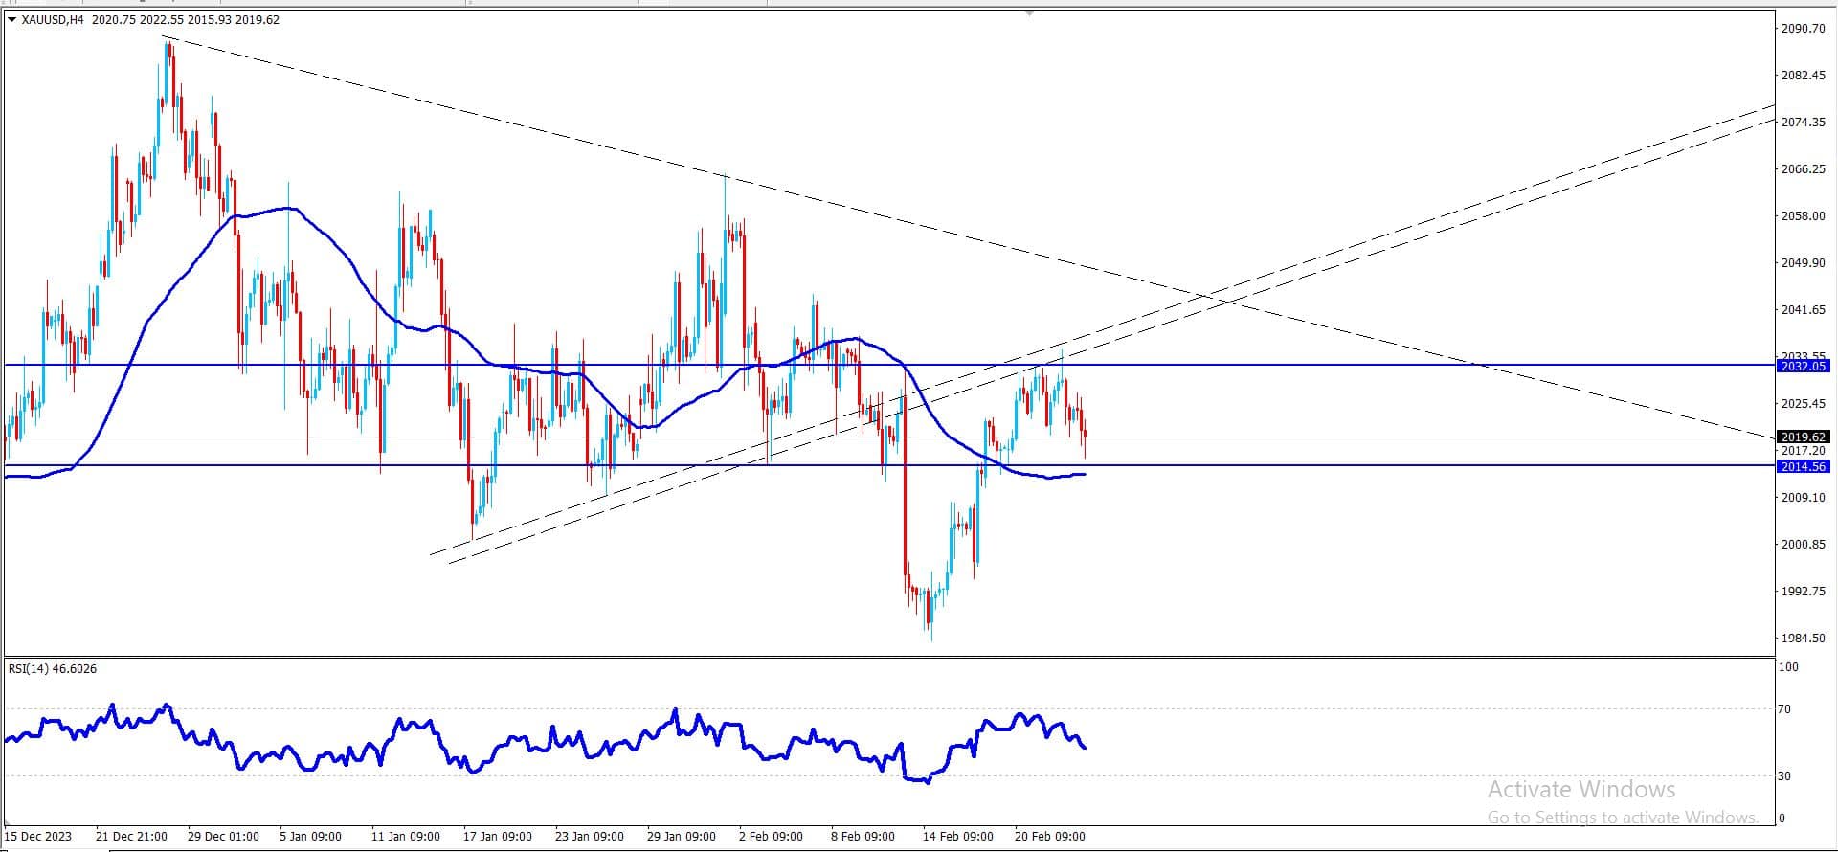Click the 15 Dec 2023 date label

[39, 836]
